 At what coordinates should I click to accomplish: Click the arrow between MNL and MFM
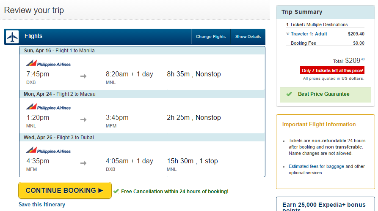[83, 120]
